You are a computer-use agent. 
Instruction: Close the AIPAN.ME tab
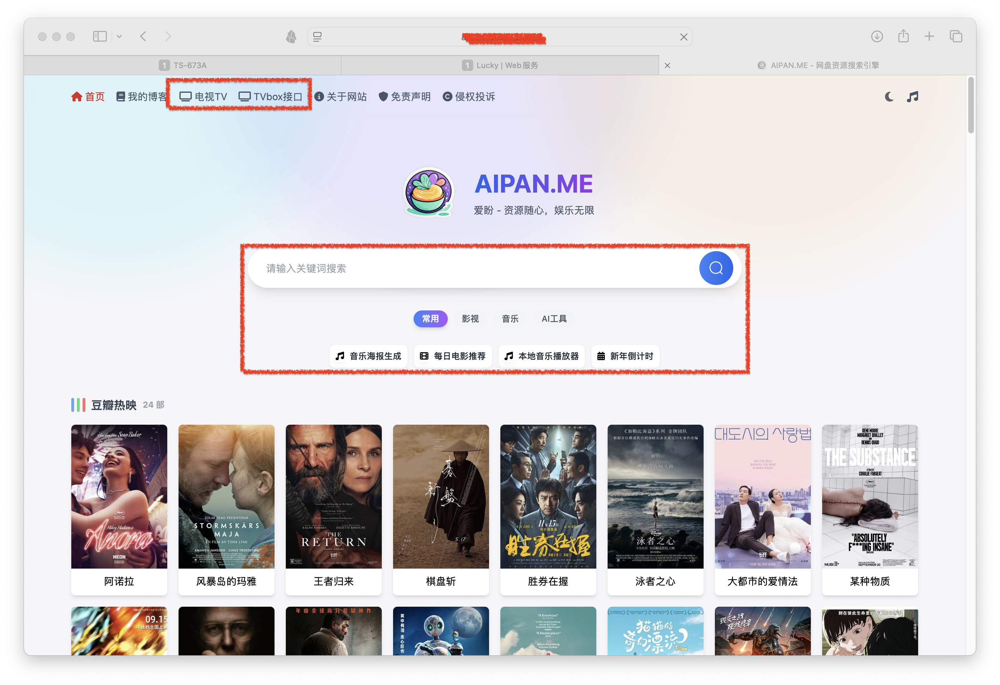click(x=667, y=65)
